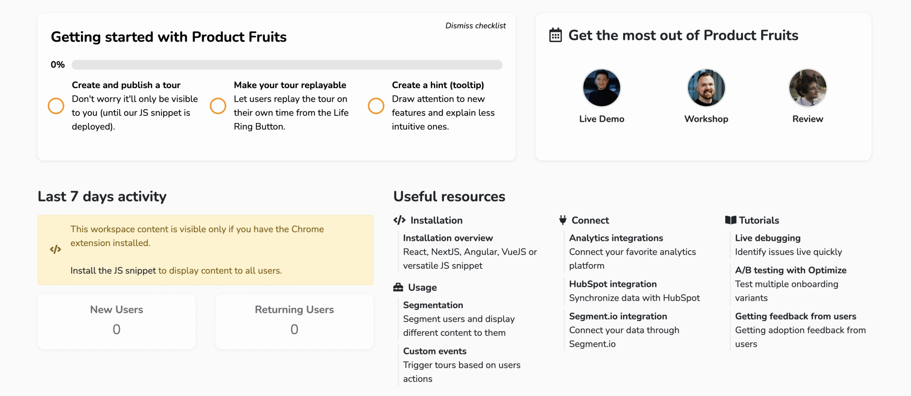Open the 'Install the JS snippet' link

113,271
